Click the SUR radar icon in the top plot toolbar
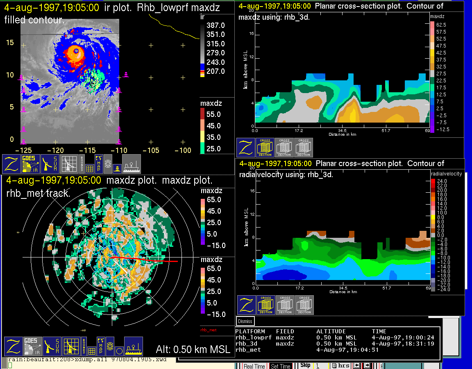The height and width of the screenshot is (369, 472). coord(50,164)
